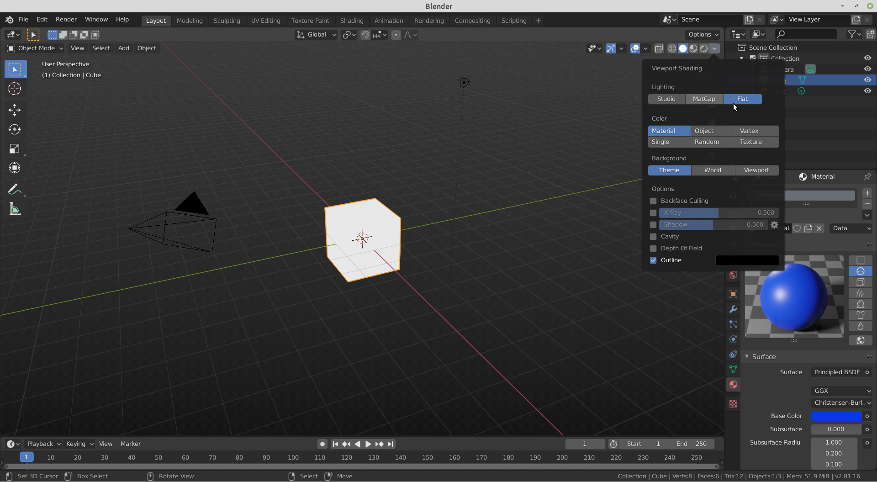Select the Measure tool
Screen dimensions: 877x482
tap(15, 209)
